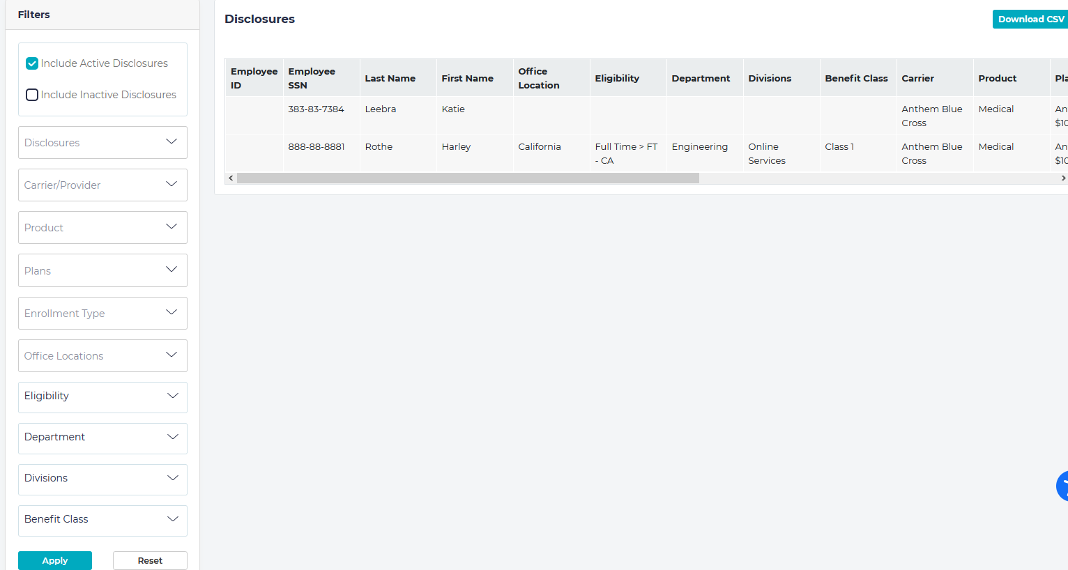Click the Department chevron arrow
The height and width of the screenshot is (570, 1068).
coord(172,437)
